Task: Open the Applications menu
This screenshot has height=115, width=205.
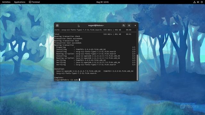Action: pyautogui.click(x=20, y=2)
